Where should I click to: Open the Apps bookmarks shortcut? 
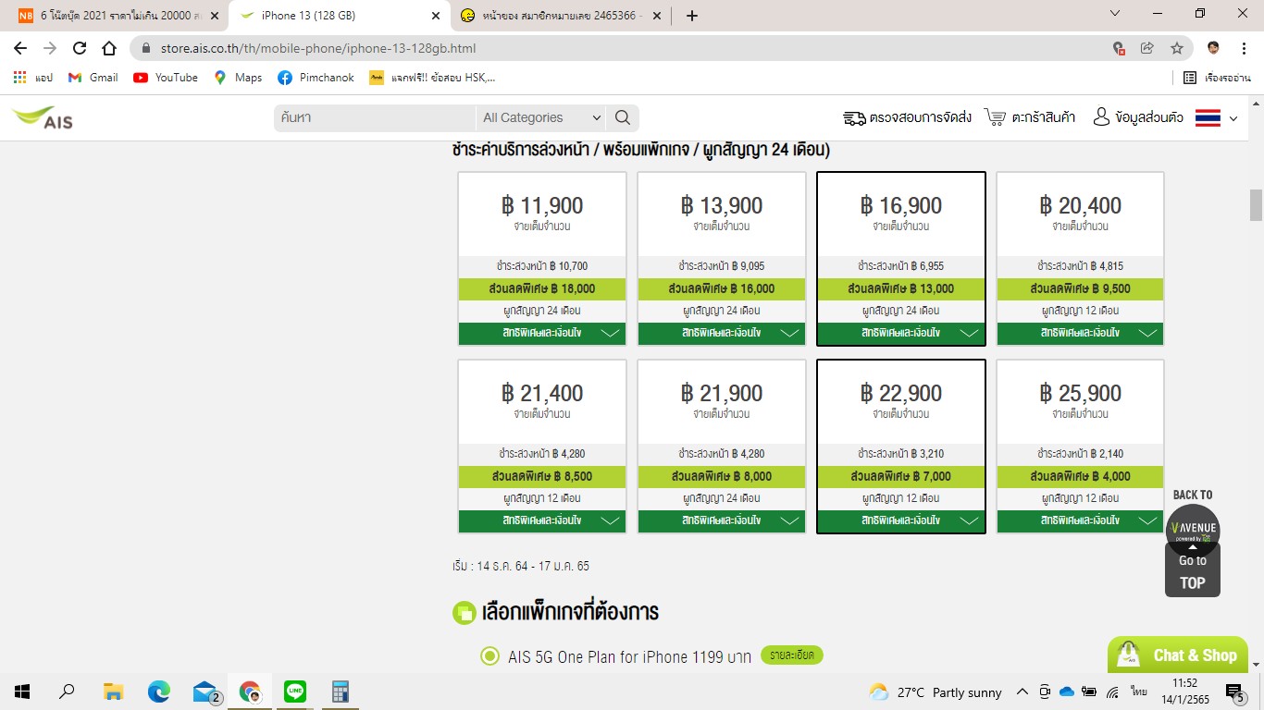coord(33,78)
